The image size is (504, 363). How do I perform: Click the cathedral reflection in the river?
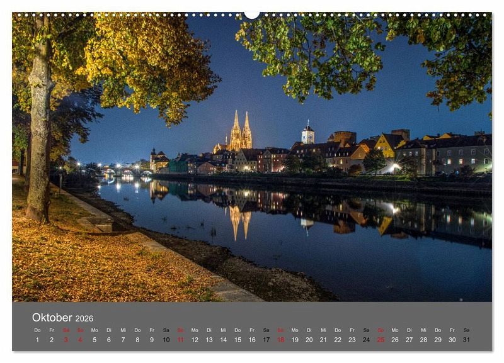[x=241, y=222]
